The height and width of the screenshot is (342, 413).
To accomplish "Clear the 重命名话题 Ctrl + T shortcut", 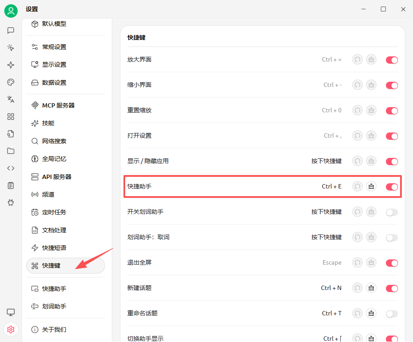I will coord(371,313).
